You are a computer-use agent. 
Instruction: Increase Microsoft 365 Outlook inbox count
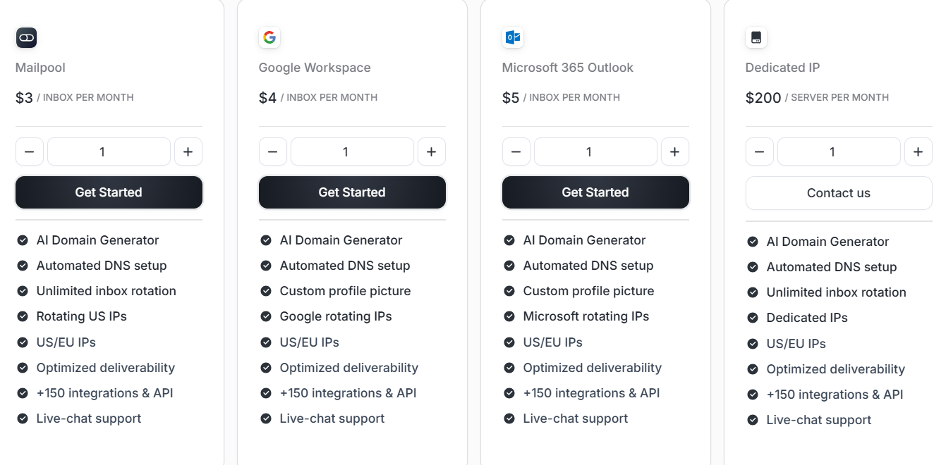674,151
